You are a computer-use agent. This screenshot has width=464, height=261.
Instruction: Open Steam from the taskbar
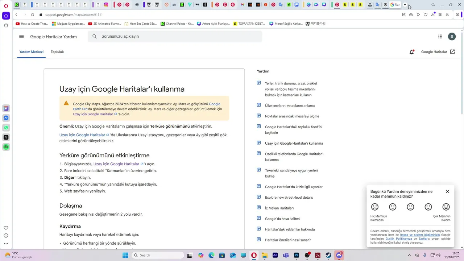(328, 255)
